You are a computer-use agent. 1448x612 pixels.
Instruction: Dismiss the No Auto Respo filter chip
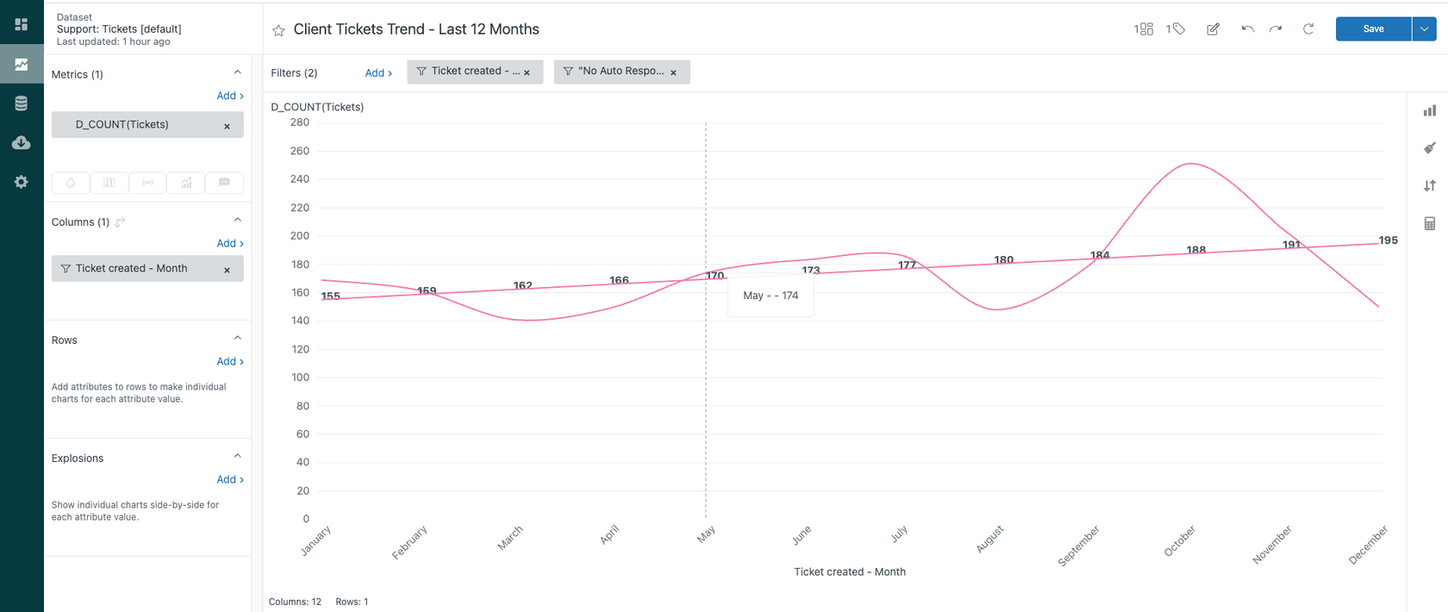tap(675, 72)
